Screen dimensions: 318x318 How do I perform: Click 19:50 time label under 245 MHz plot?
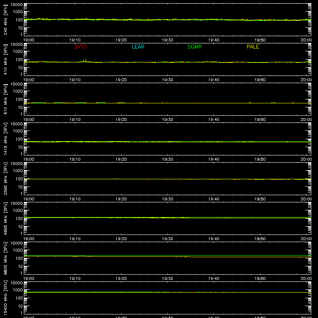point(260,40)
